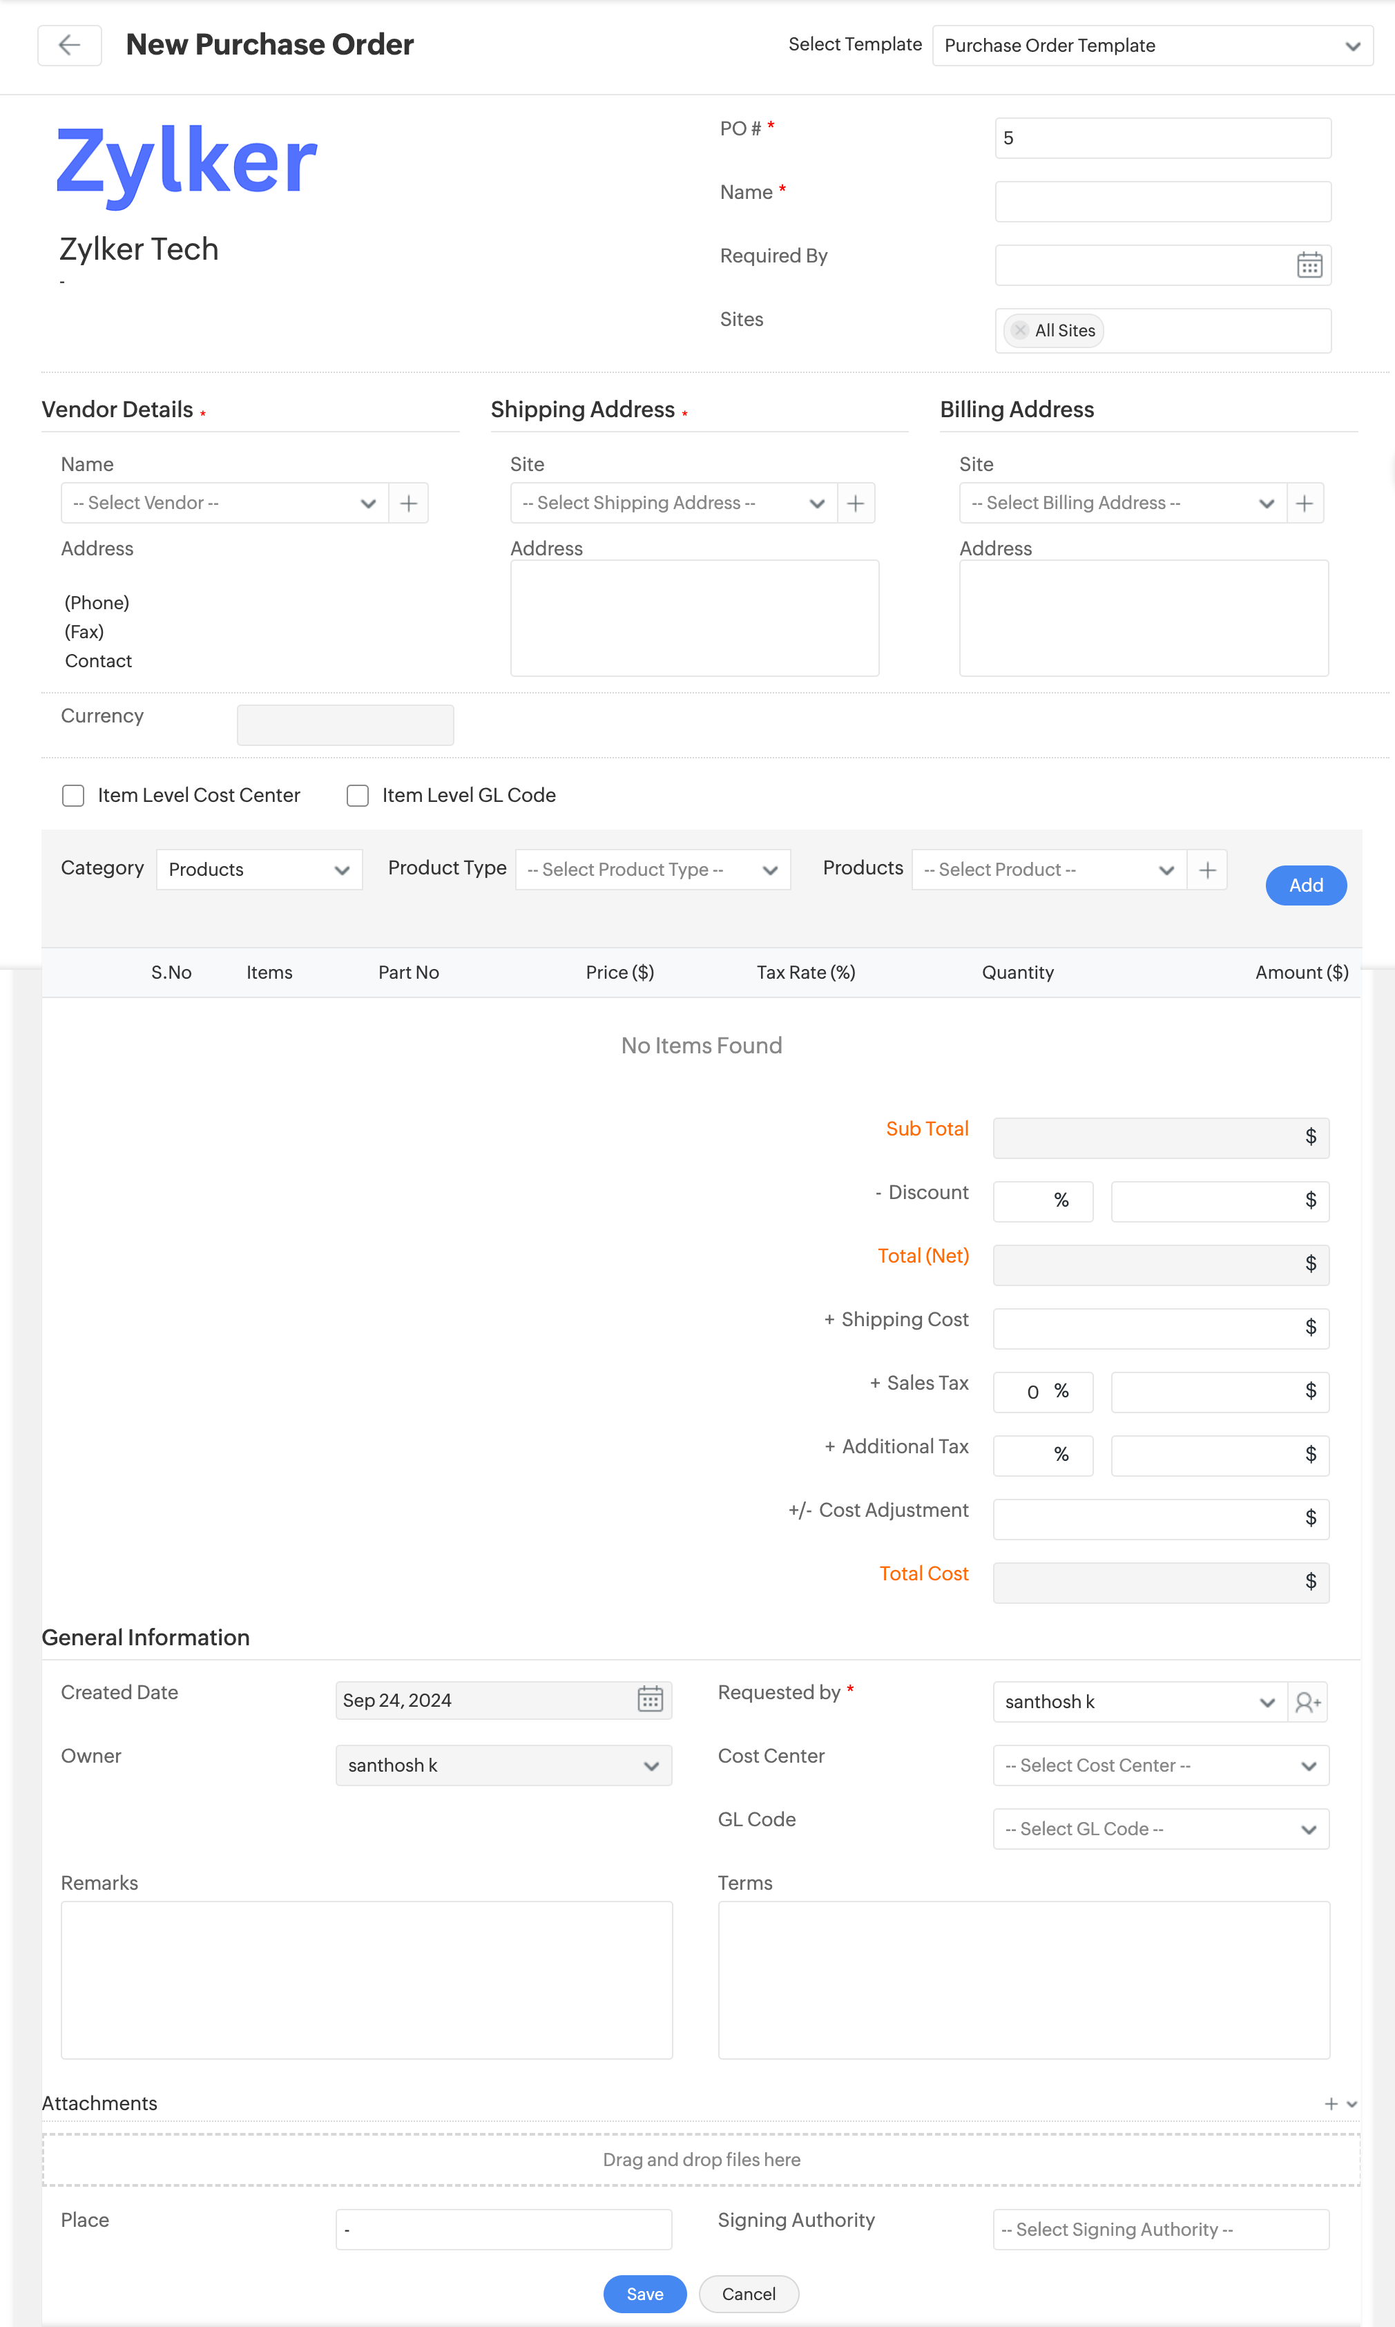Click plus icon beside Select Product
This screenshot has height=2327, width=1395.
point(1207,870)
